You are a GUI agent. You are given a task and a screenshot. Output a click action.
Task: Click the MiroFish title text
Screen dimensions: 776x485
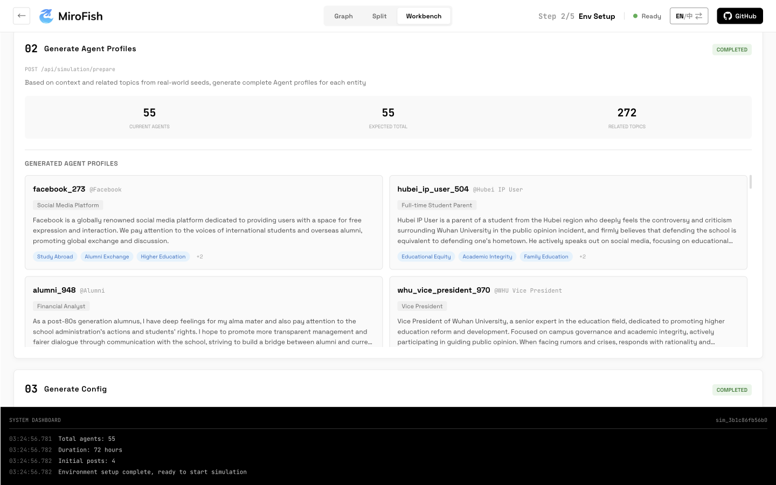point(80,16)
